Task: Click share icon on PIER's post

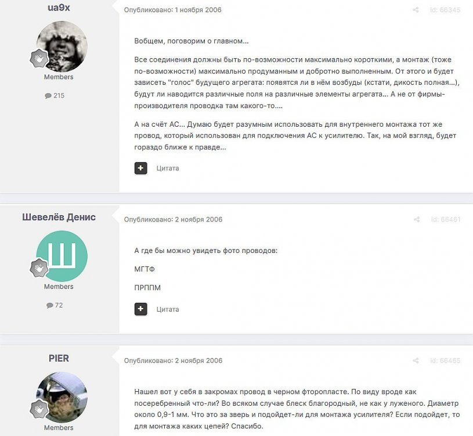Action: (416, 360)
